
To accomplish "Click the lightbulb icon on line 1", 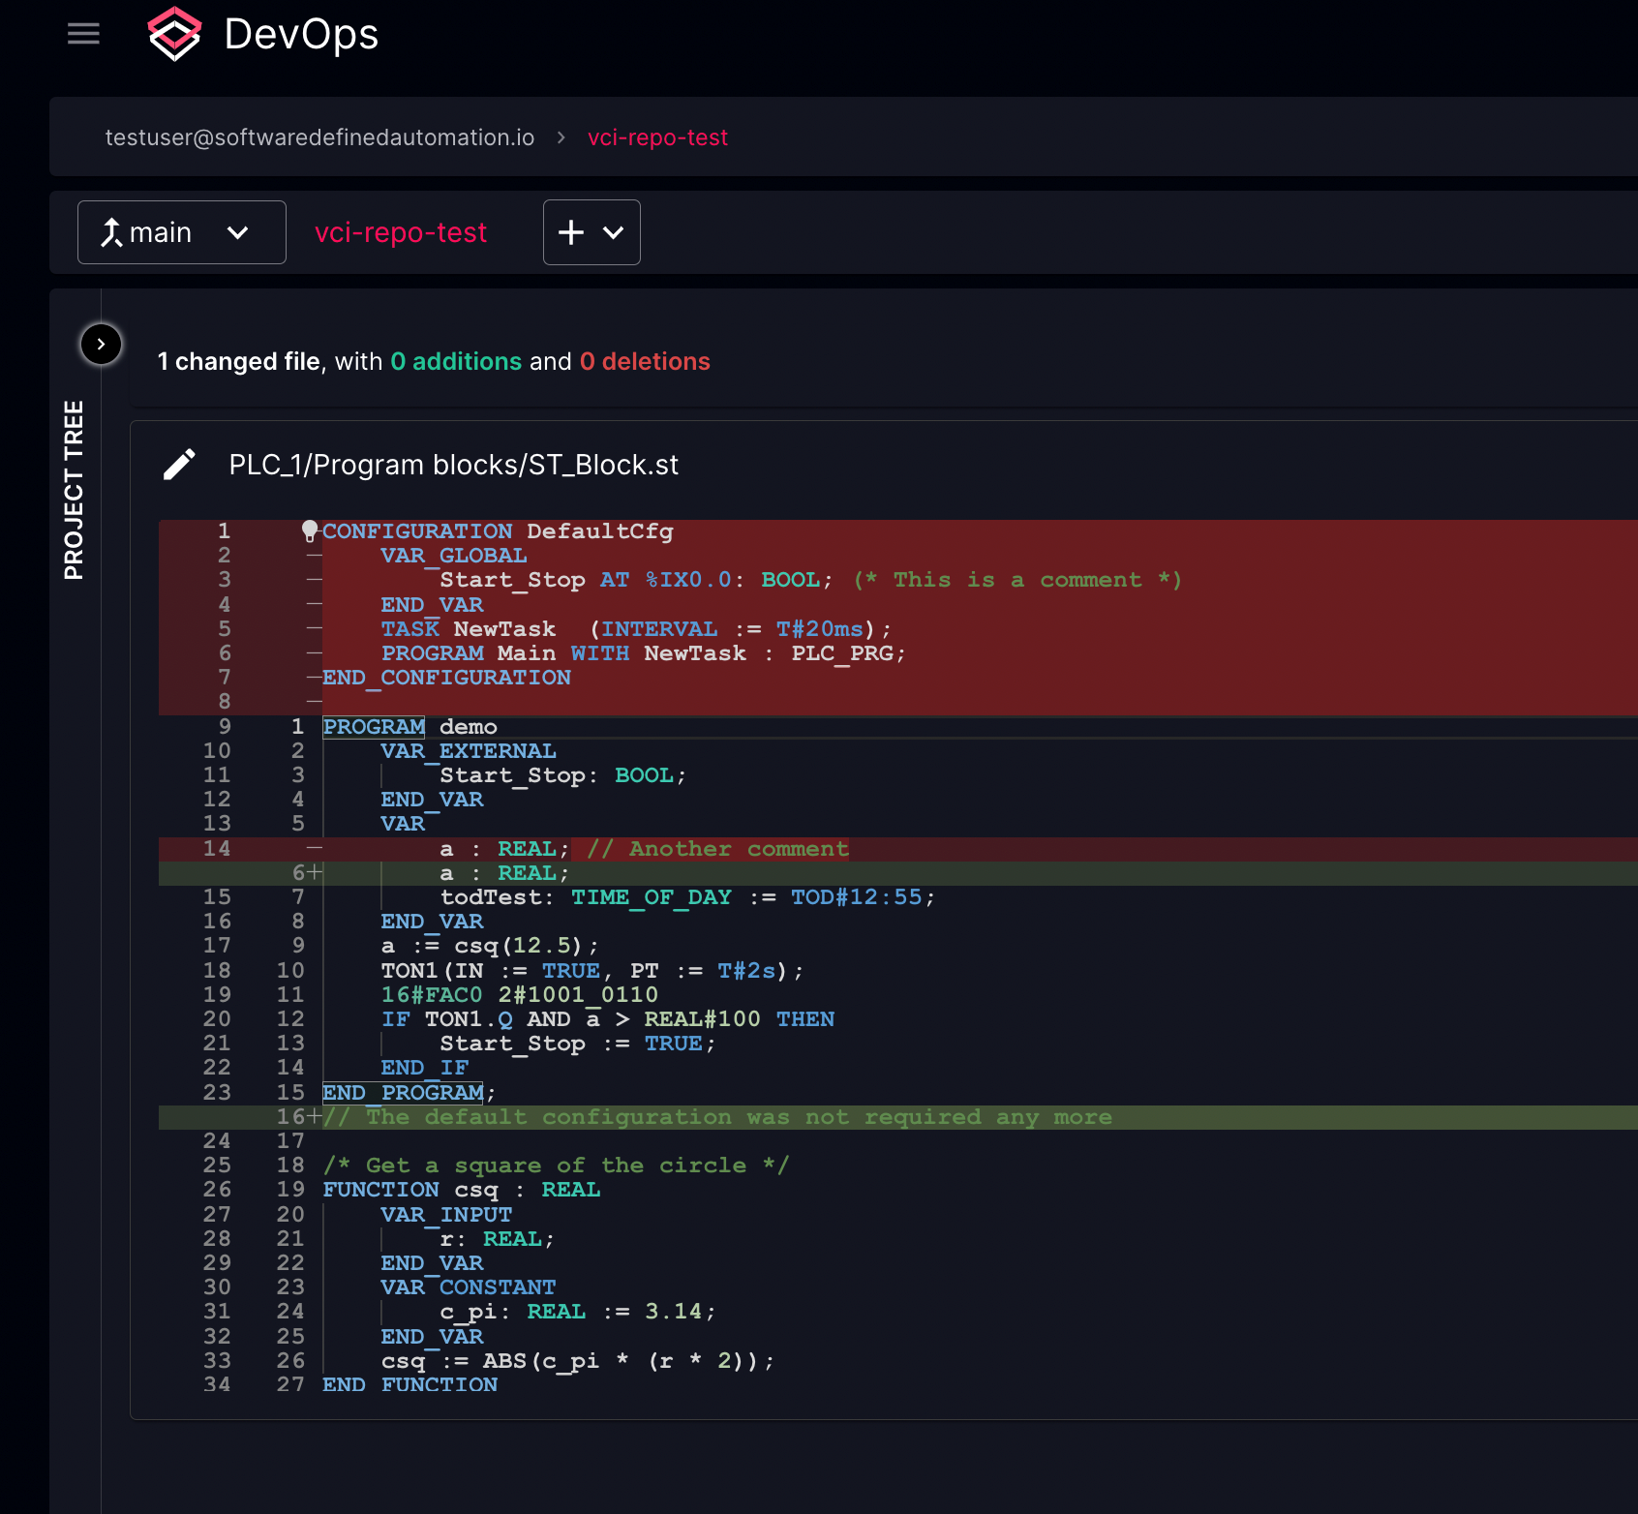I will [310, 530].
